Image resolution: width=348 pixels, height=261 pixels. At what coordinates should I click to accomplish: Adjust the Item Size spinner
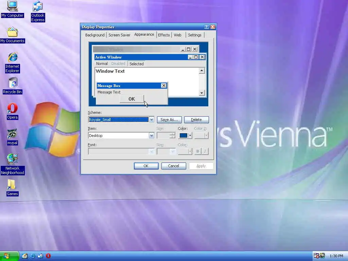click(172, 136)
